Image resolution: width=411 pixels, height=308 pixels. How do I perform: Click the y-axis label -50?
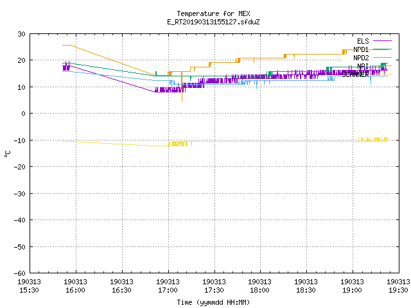[x=20, y=246]
